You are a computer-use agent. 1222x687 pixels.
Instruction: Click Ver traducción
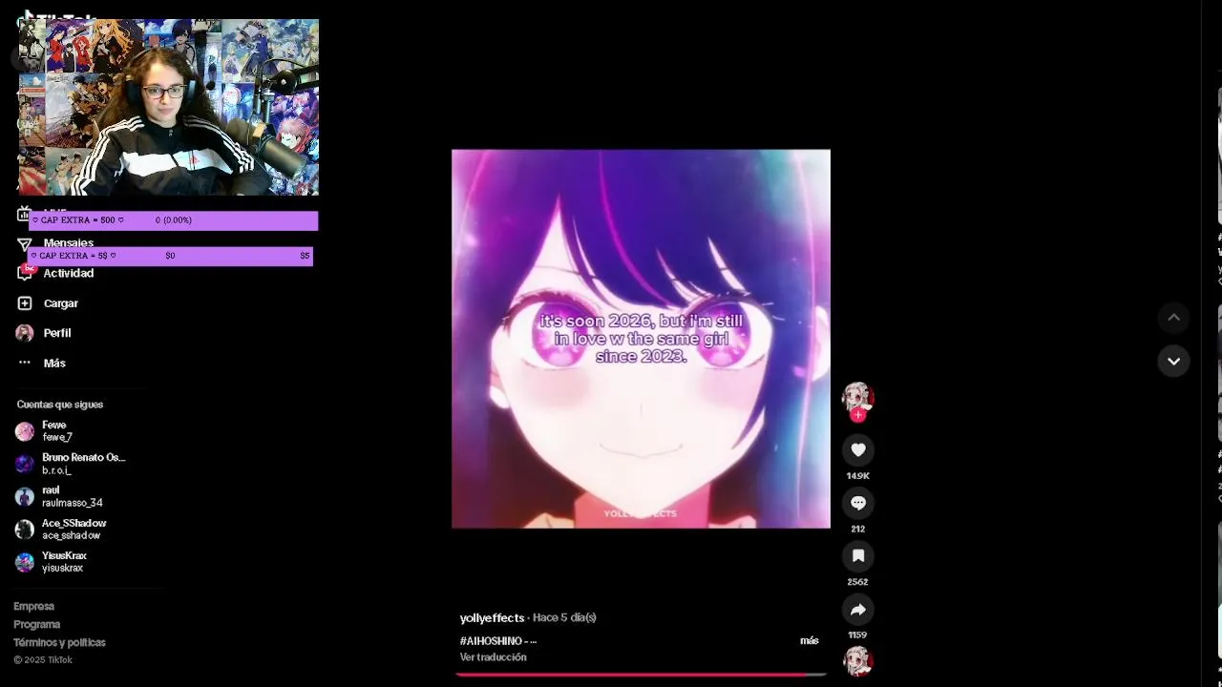[x=493, y=657]
